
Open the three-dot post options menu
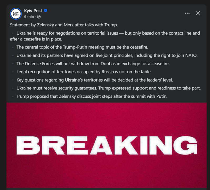(x=187, y=13)
